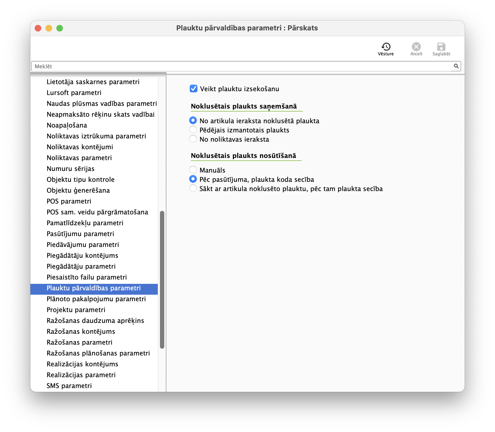Choose the No noliktavas ieraksta option

coord(193,139)
